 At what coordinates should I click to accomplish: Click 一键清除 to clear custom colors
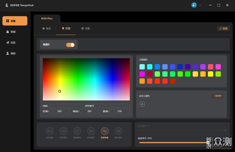click(x=217, y=96)
